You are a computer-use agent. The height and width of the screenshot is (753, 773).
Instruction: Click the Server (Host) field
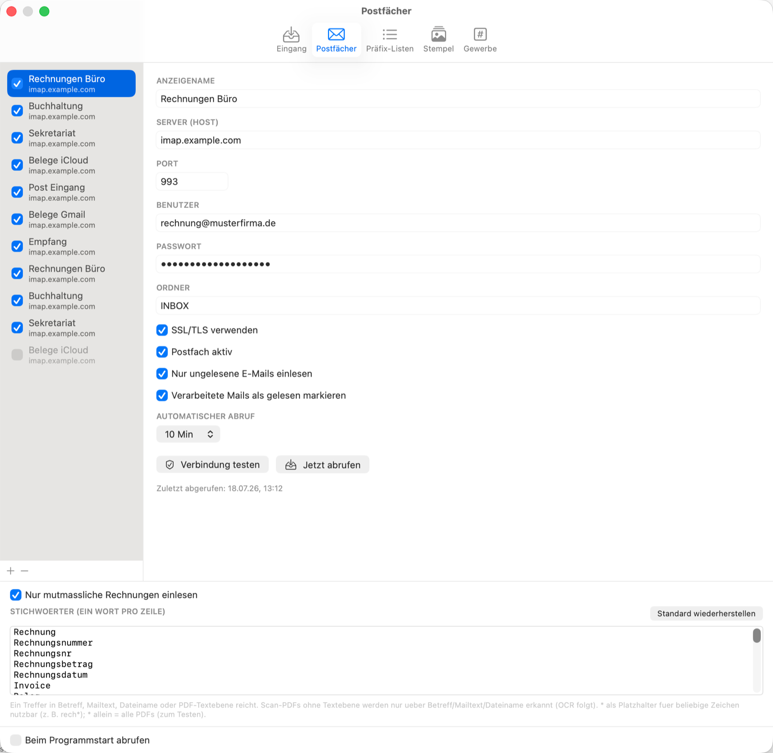458,140
